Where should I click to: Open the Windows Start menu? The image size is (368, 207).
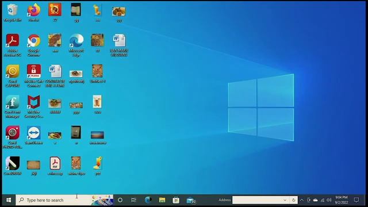9,200
